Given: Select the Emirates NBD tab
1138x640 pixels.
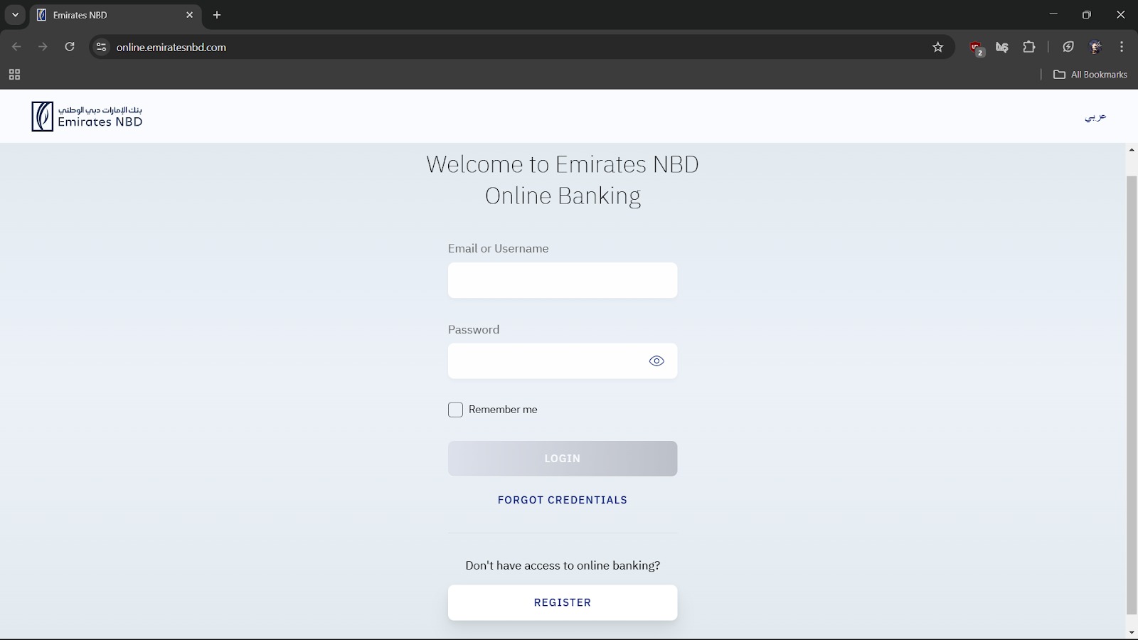Looking at the screenshot, I should 116,15.
